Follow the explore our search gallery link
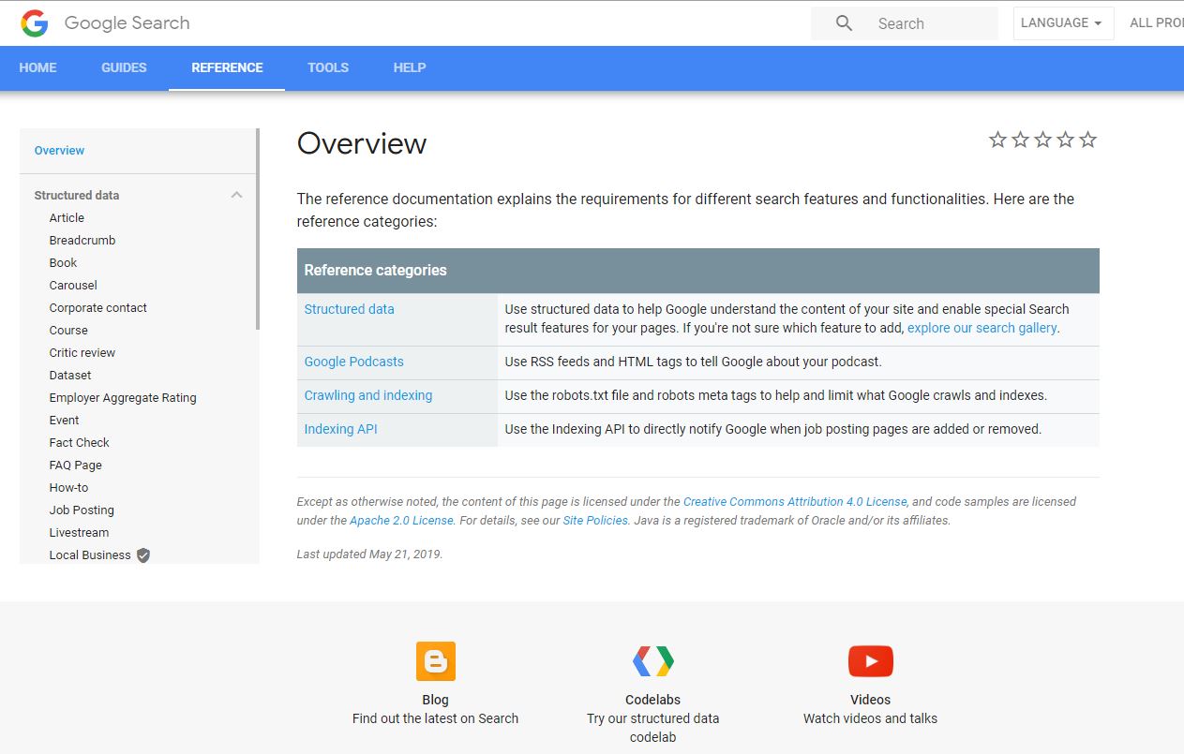 click(x=982, y=328)
